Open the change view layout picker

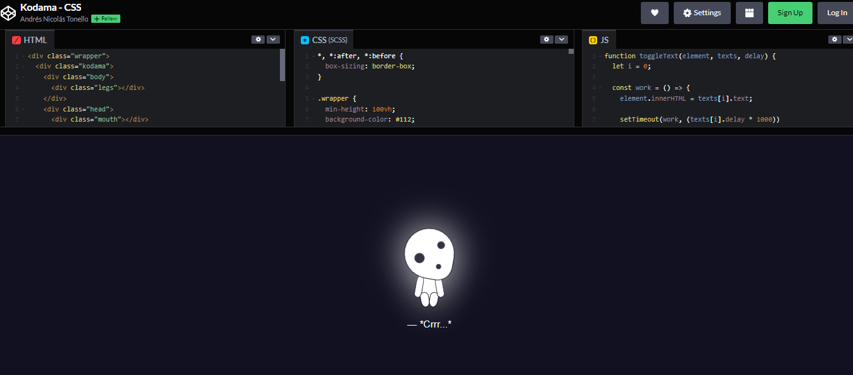749,12
